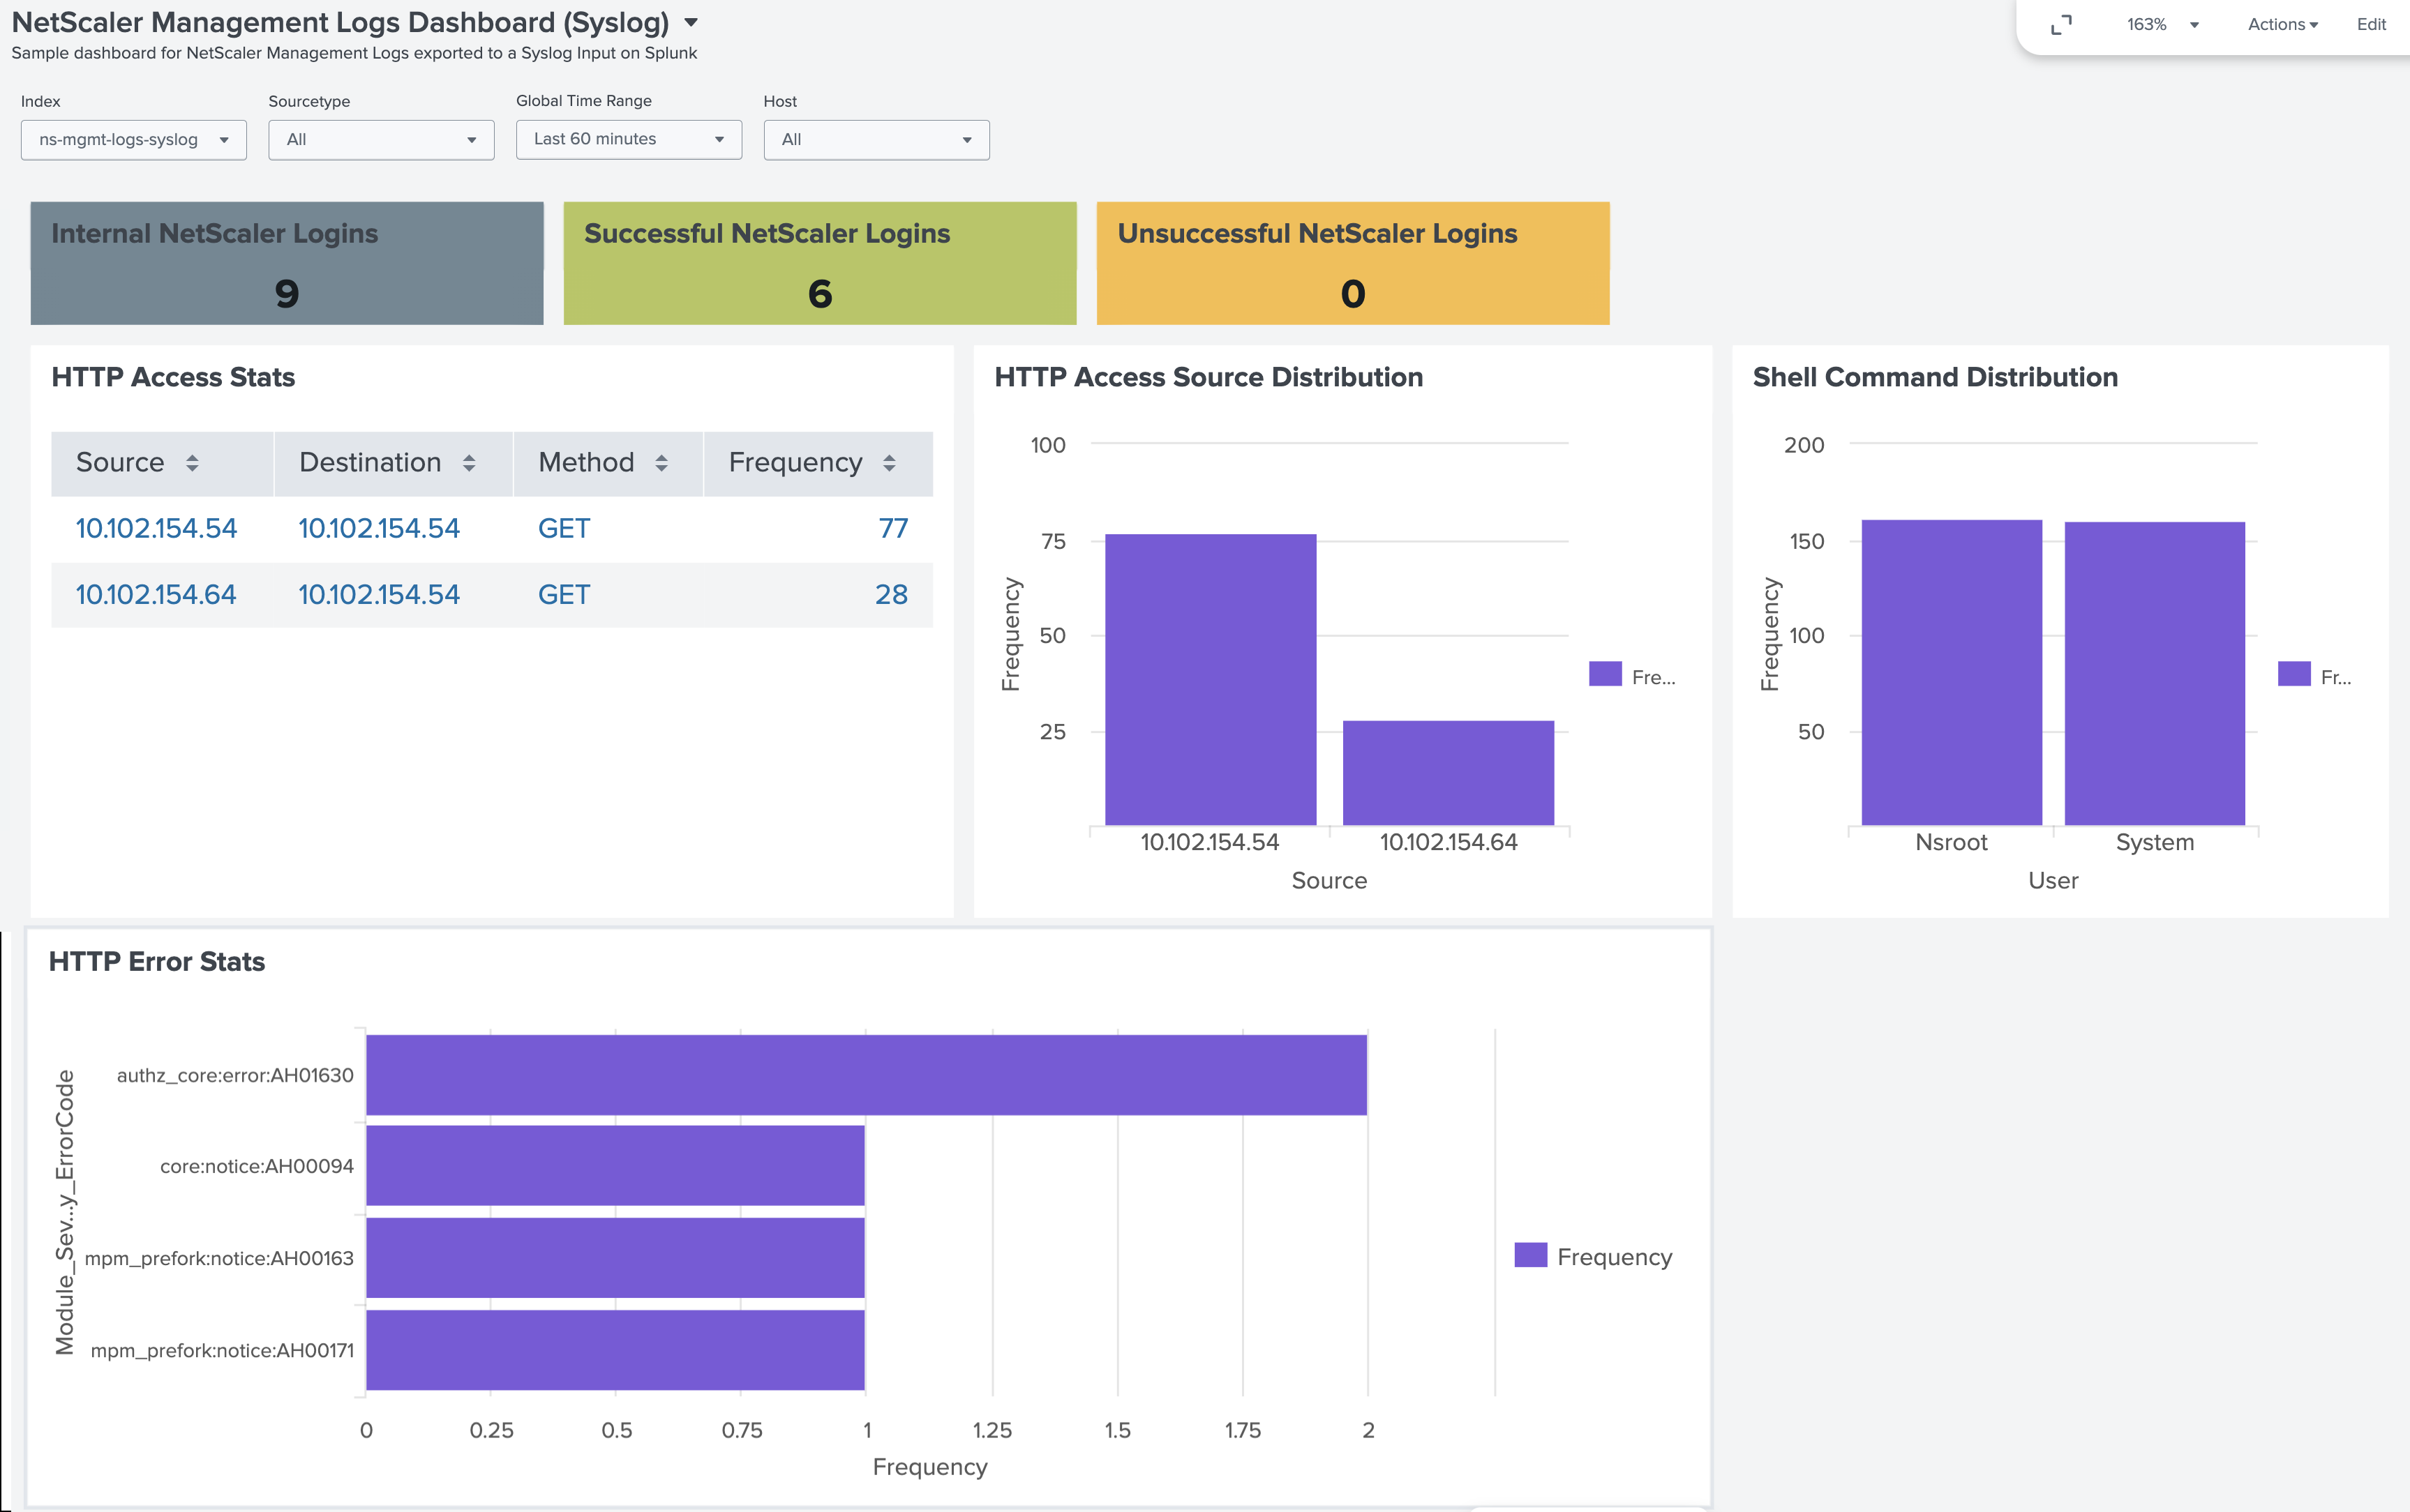Click legend swatch in Shell Command Distribution
The image size is (2410, 1512).
pos(2294,674)
